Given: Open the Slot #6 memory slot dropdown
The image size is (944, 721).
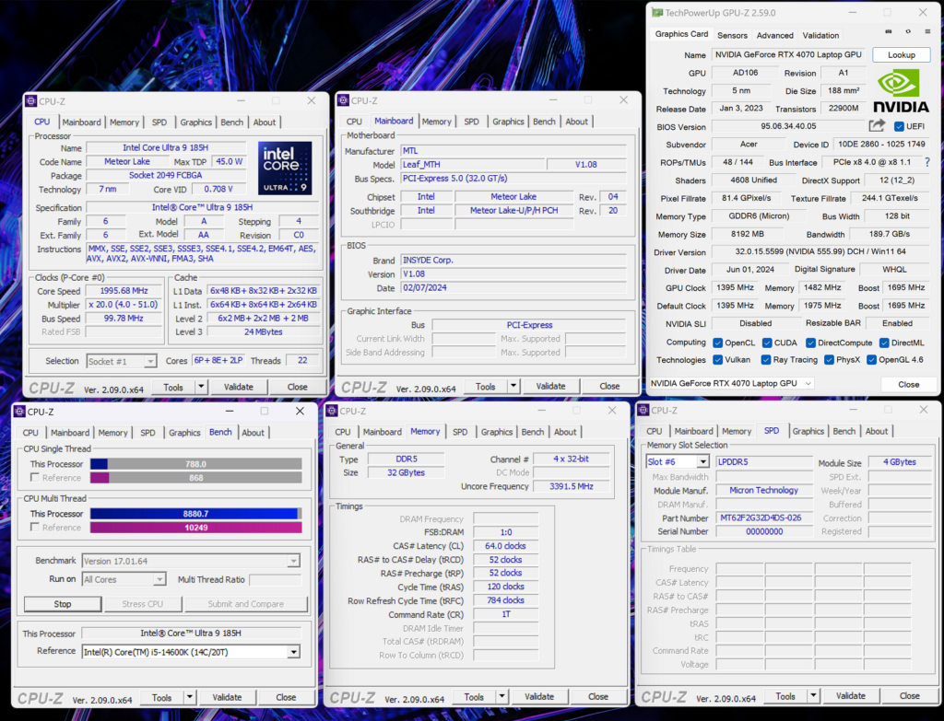Looking at the screenshot, I should [x=702, y=462].
